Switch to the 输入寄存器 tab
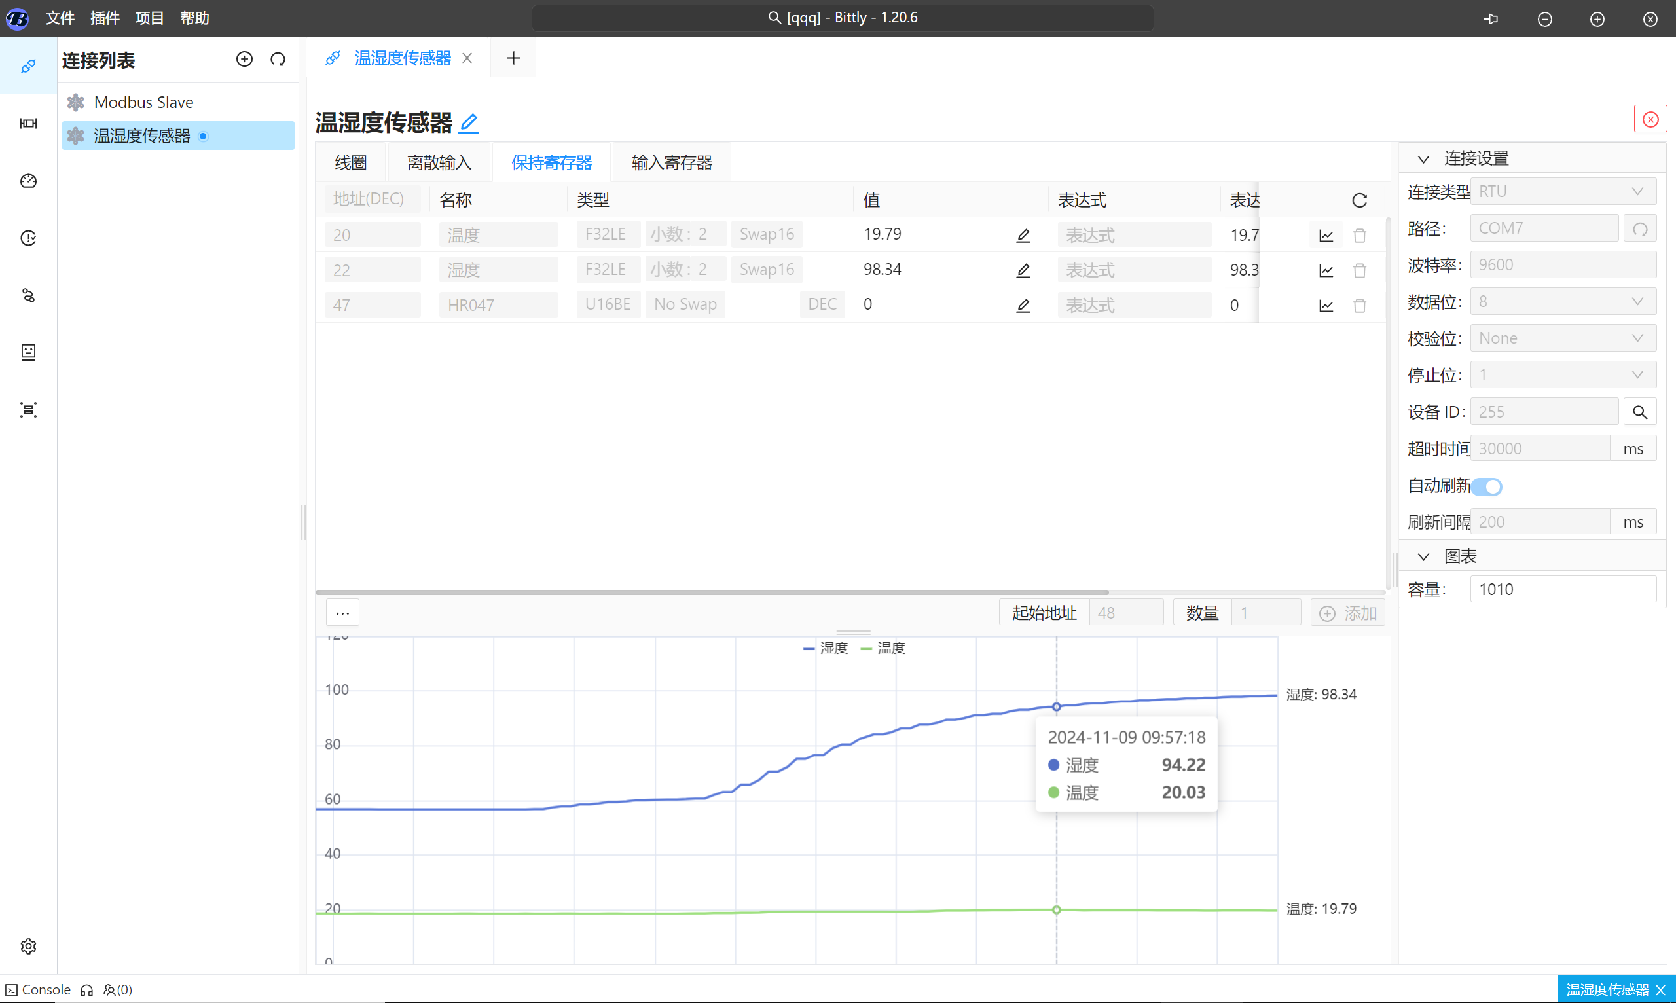Viewport: 1676px width, 1003px height. tap(672, 163)
